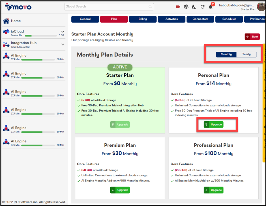The width and height of the screenshot is (266, 206).
Task: Click upload icon on Starter Plan Upgrade
Action: 113,124
